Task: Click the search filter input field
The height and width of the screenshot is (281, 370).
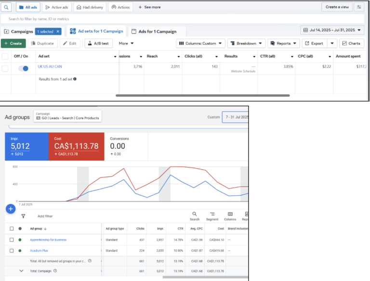Action: point(145,19)
